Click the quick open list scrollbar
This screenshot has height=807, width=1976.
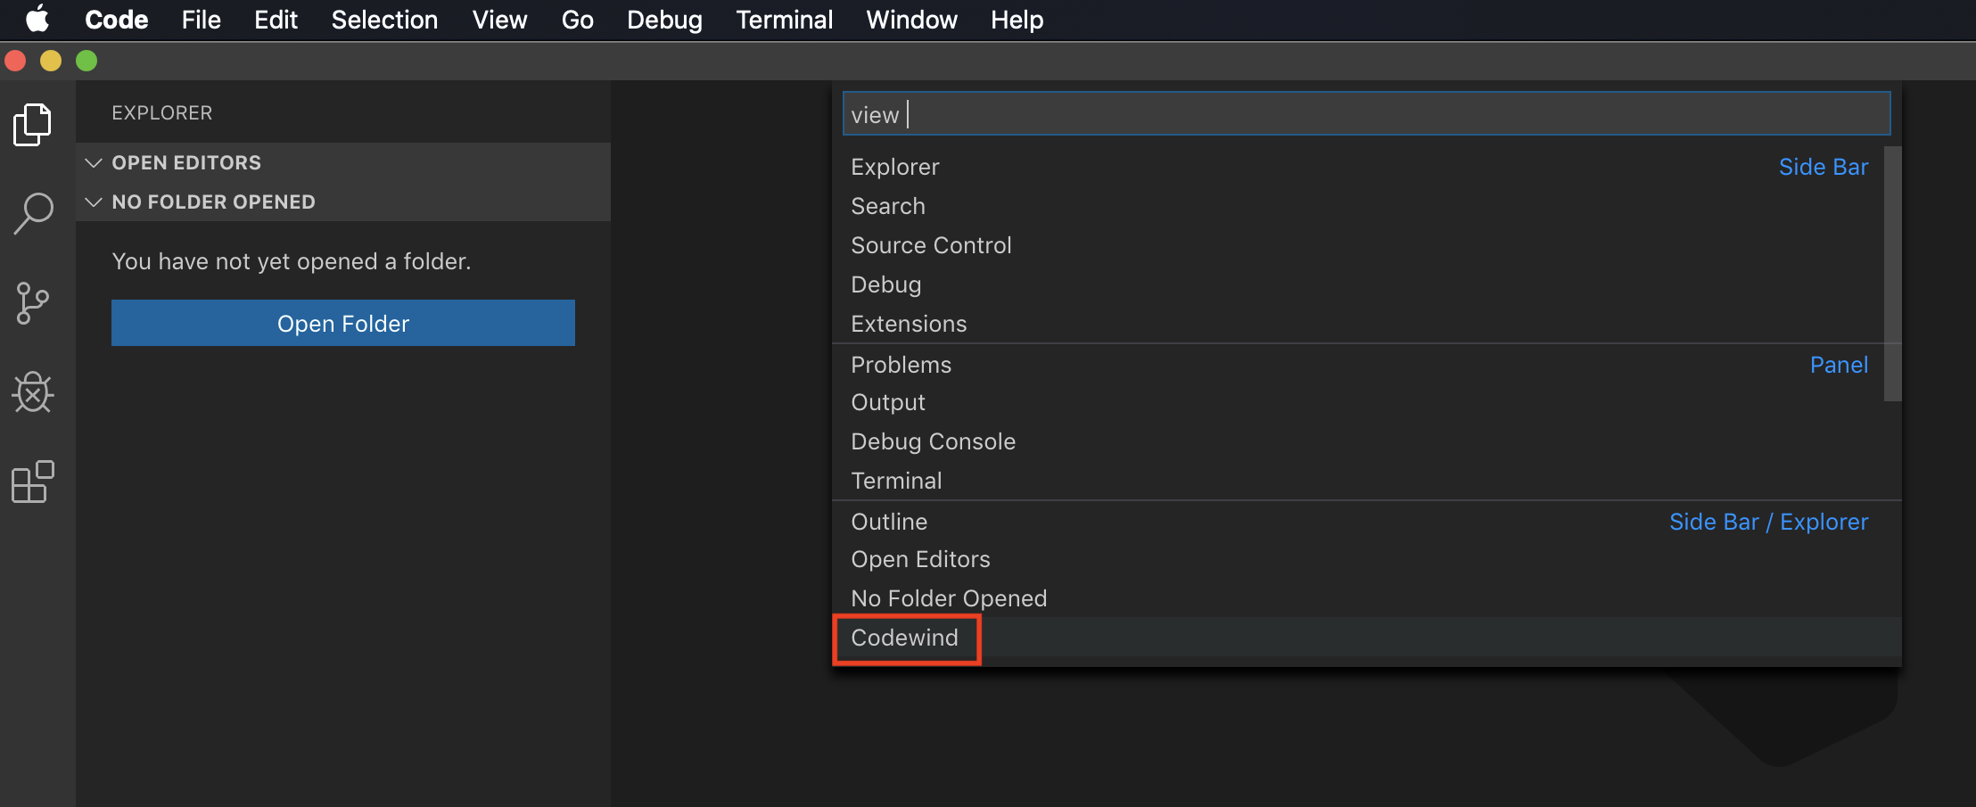point(1893,274)
